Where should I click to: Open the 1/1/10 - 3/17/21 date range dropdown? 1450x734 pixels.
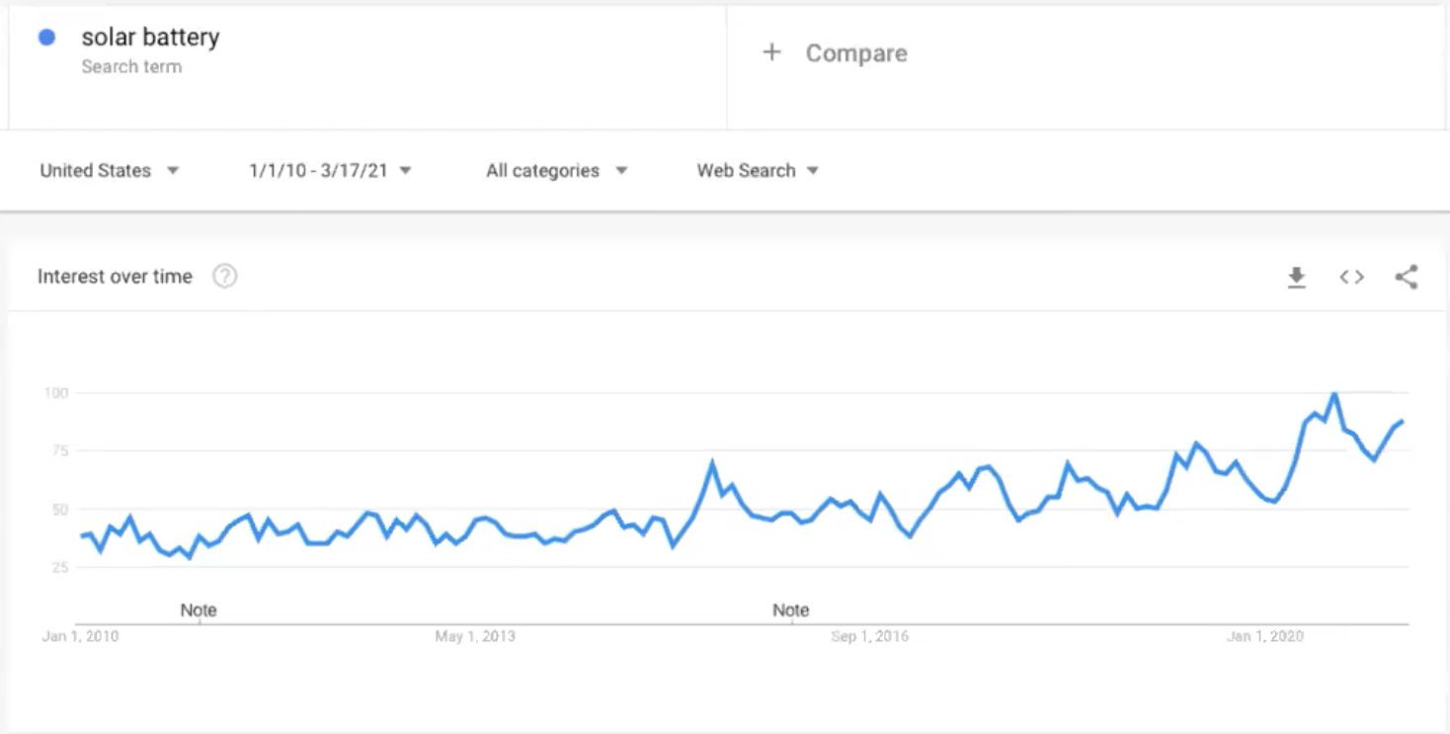point(330,171)
